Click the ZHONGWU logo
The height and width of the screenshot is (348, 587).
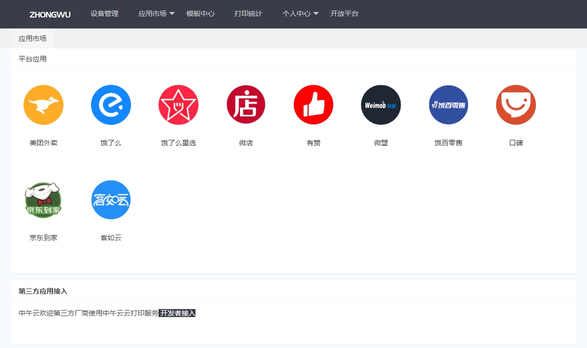click(50, 14)
